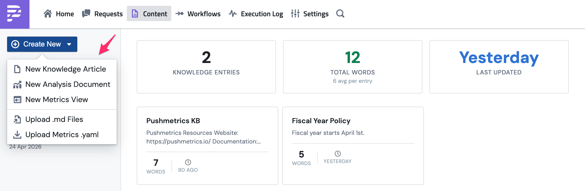This screenshot has width=585, height=191.
Task: Click the clock icon on Pushmetrics KB card
Action: (x=188, y=162)
